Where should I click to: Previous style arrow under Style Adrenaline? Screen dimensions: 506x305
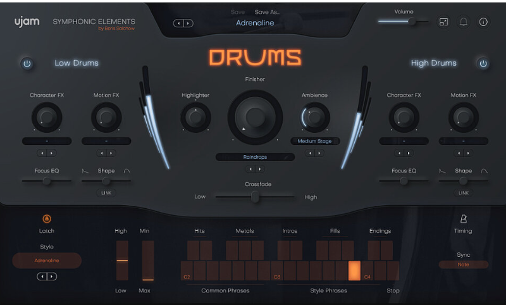[42, 277]
